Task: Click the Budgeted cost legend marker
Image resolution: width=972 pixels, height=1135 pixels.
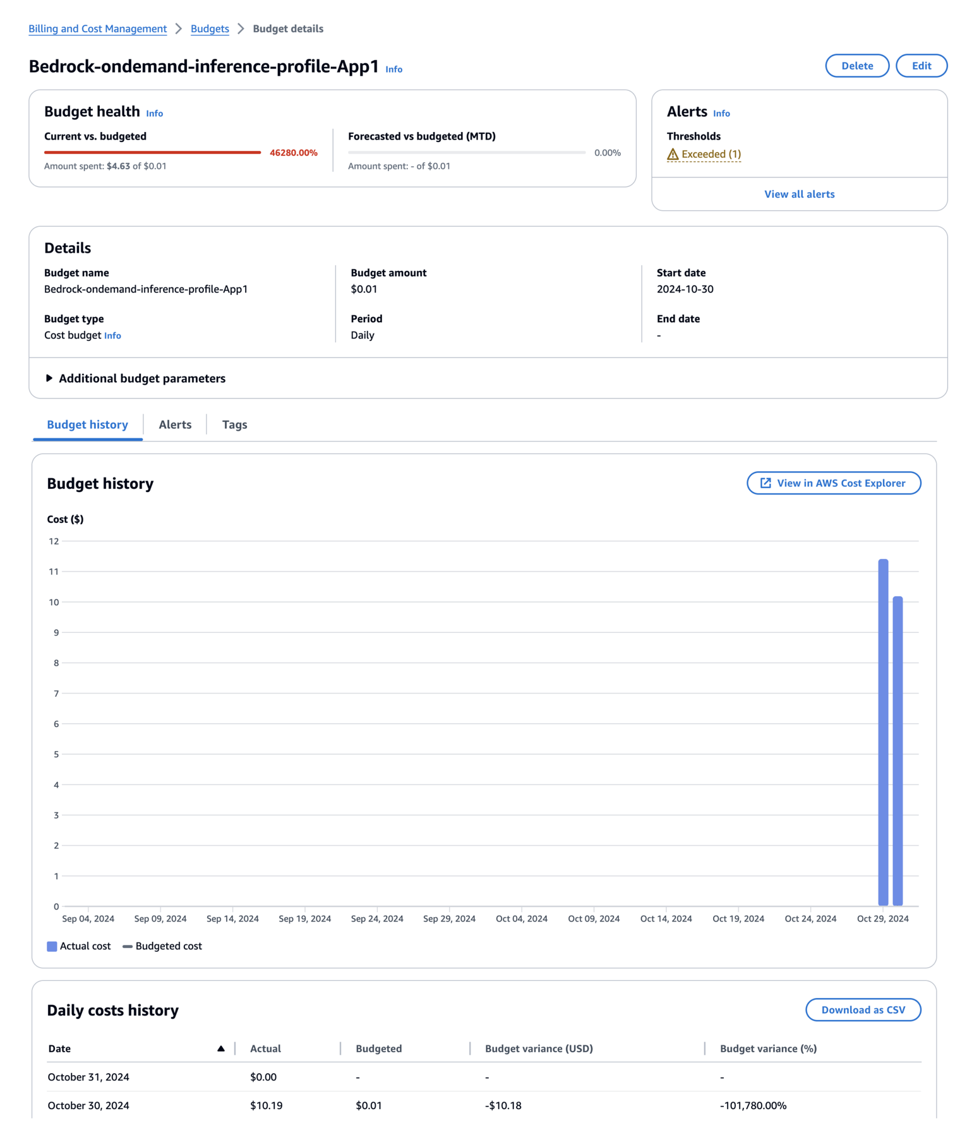Action: [x=128, y=946]
